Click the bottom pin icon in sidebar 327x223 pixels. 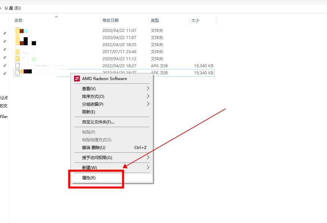point(4,72)
